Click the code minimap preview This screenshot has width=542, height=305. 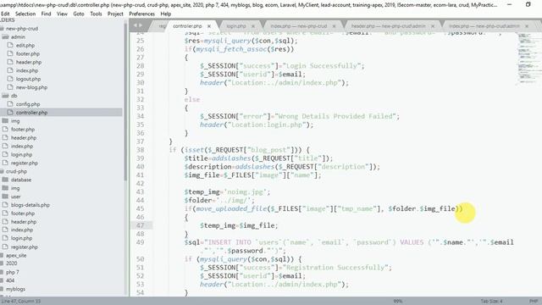528,58
